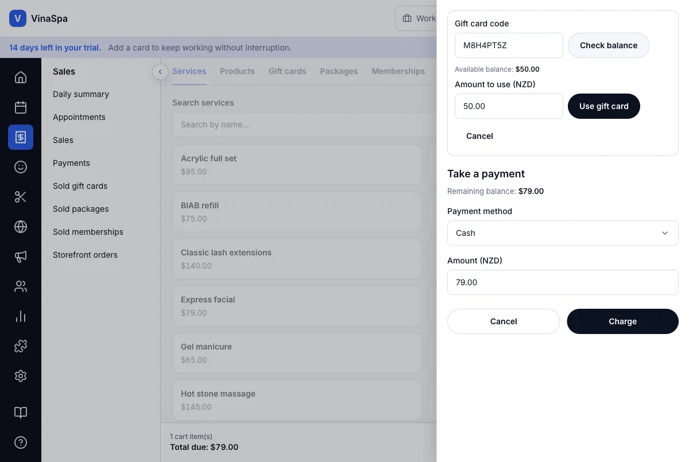Screen dimensions: 689x462
Task: Cancel the payment at the bottom
Action: click(x=504, y=321)
